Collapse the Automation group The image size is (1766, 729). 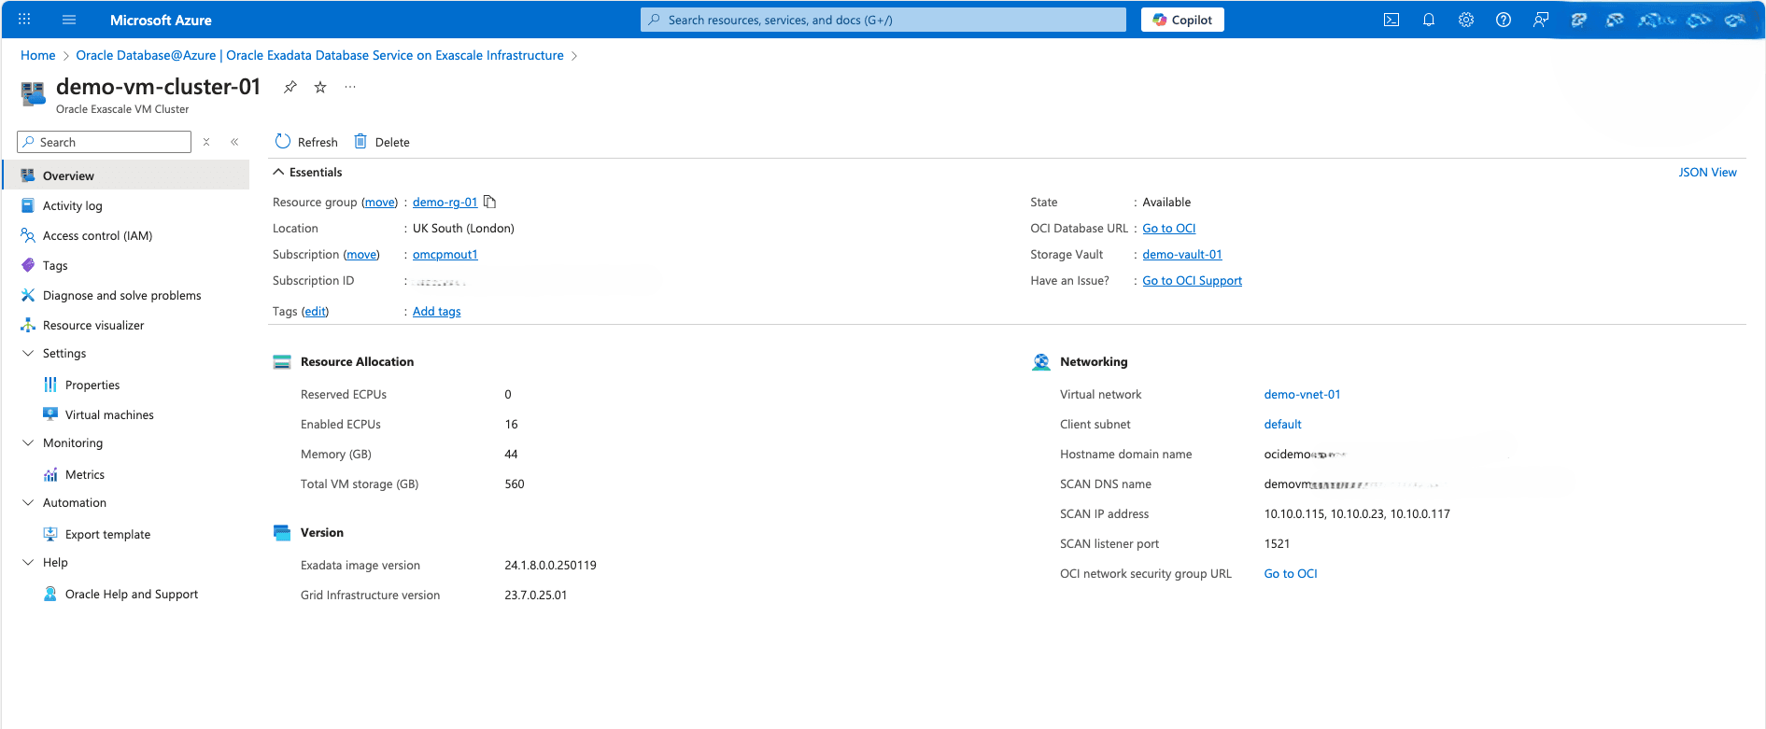(28, 502)
